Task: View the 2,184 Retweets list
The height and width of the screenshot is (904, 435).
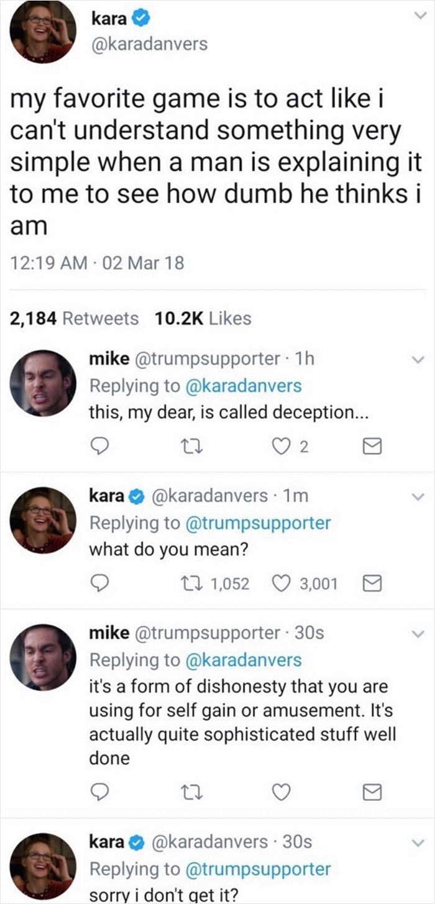Action: click(x=73, y=319)
